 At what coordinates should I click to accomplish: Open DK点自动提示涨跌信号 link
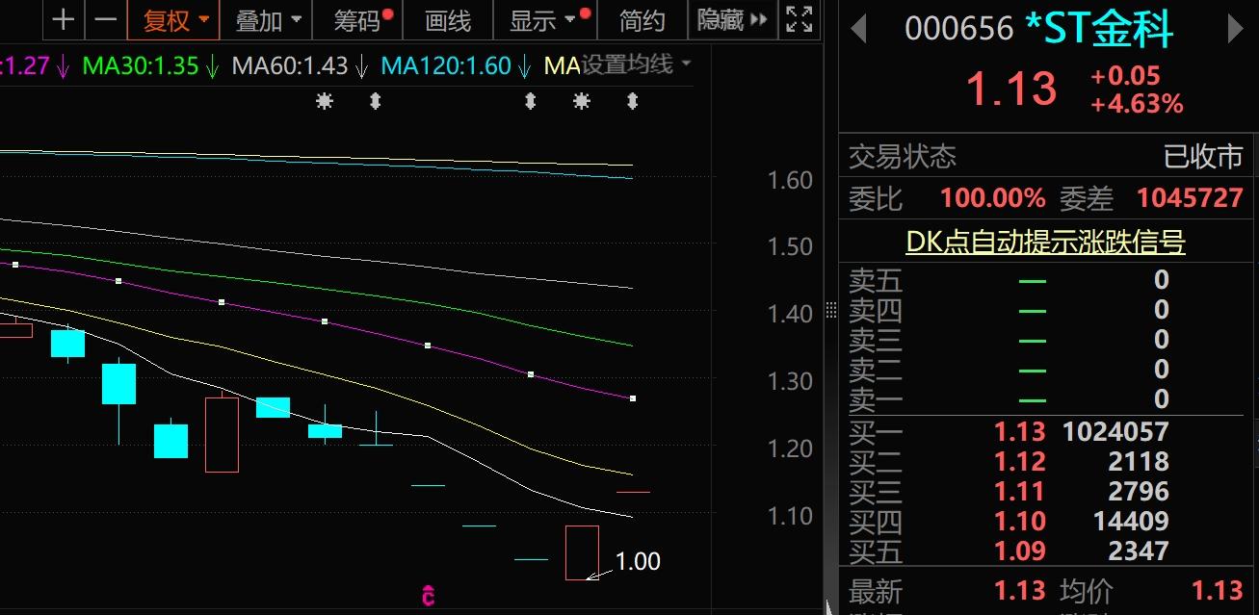1045,242
